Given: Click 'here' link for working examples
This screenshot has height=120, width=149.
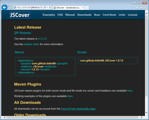Looking at the screenshot, I should (x=70, y=96).
